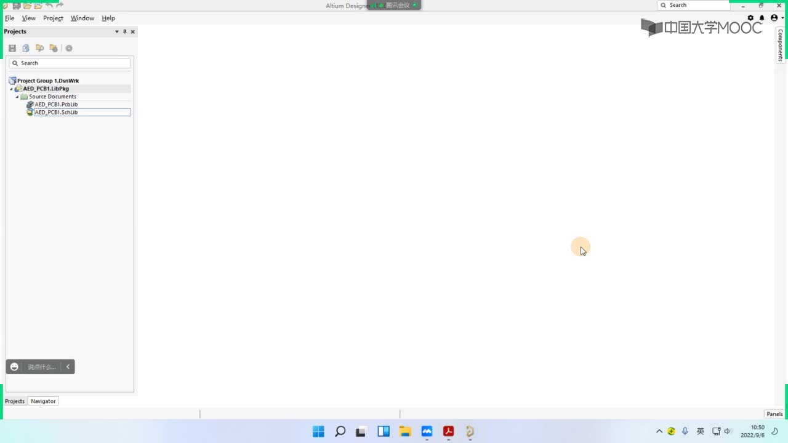Open Projects panel settings gear
The height and width of the screenshot is (443, 788).
(x=69, y=48)
